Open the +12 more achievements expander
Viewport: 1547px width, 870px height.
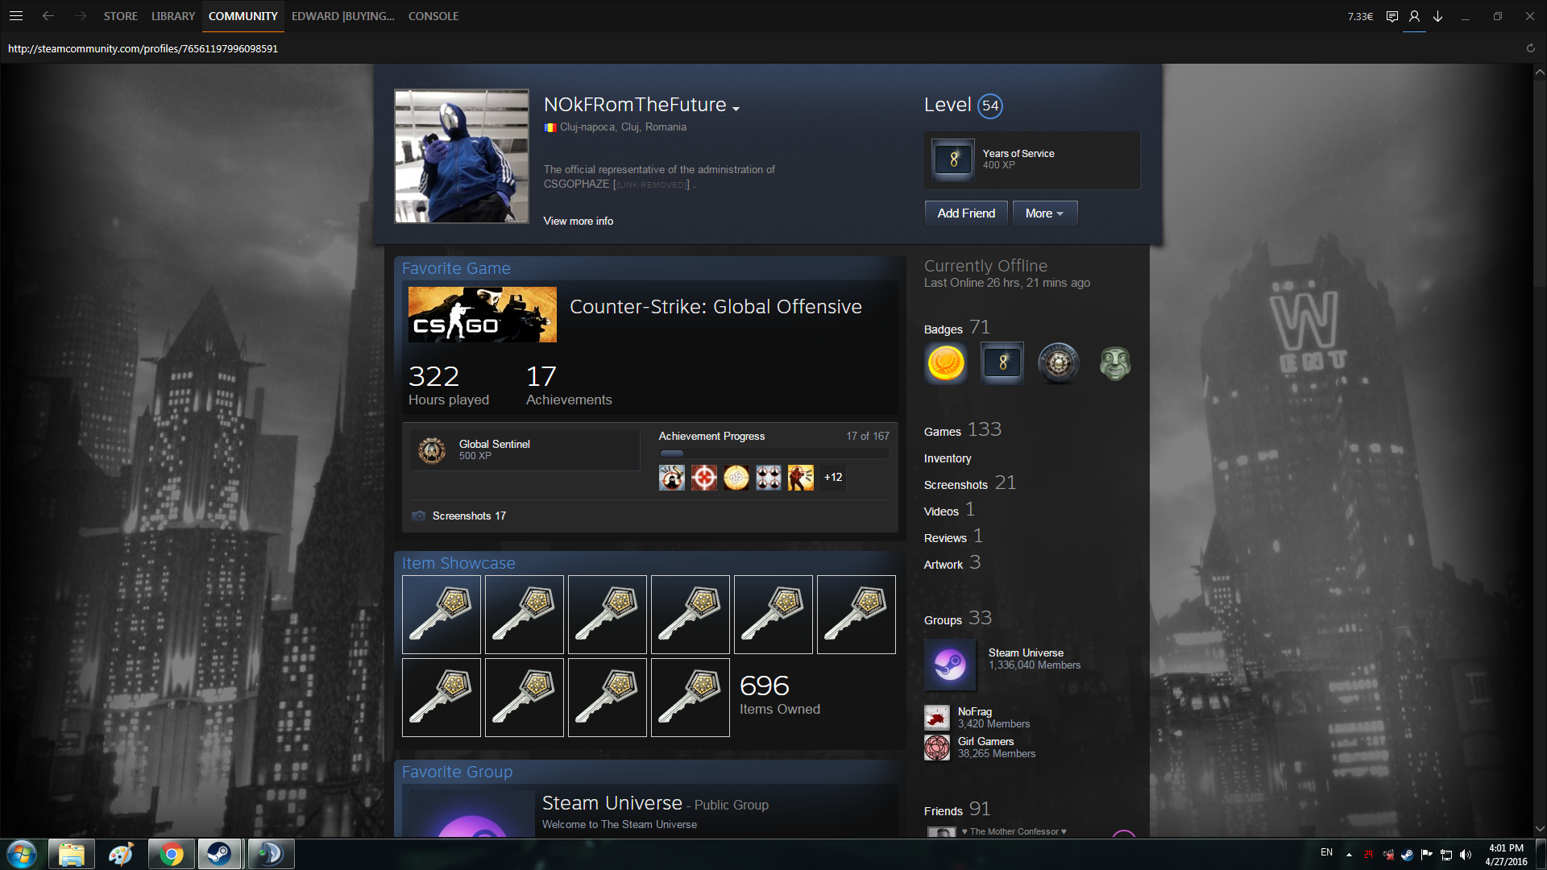(833, 478)
